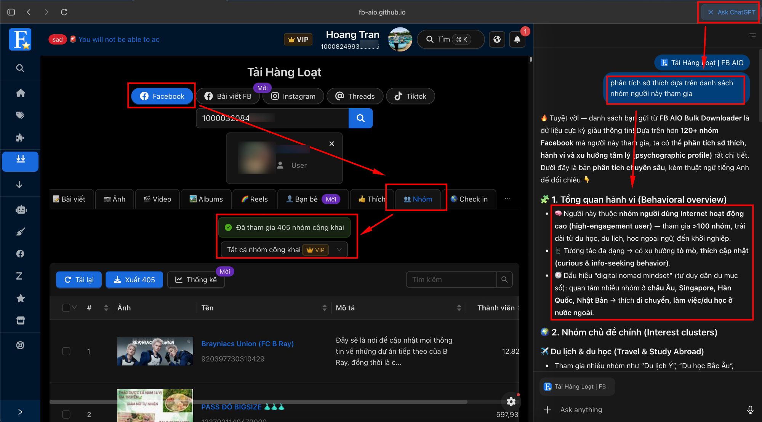This screenshot has height=422, width=762.
Task: Select the bulk download icon in sidebar
Action: click(20, 161)
